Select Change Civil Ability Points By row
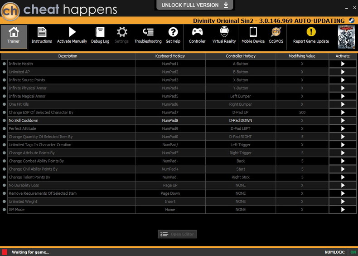358x256 pixels. 71,169
